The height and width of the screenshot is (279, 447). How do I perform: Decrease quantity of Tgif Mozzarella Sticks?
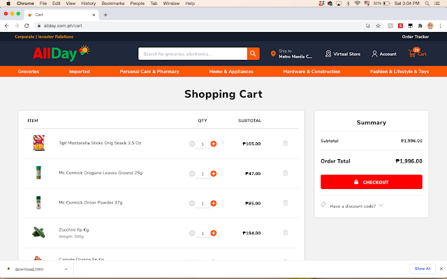[192, 144]
